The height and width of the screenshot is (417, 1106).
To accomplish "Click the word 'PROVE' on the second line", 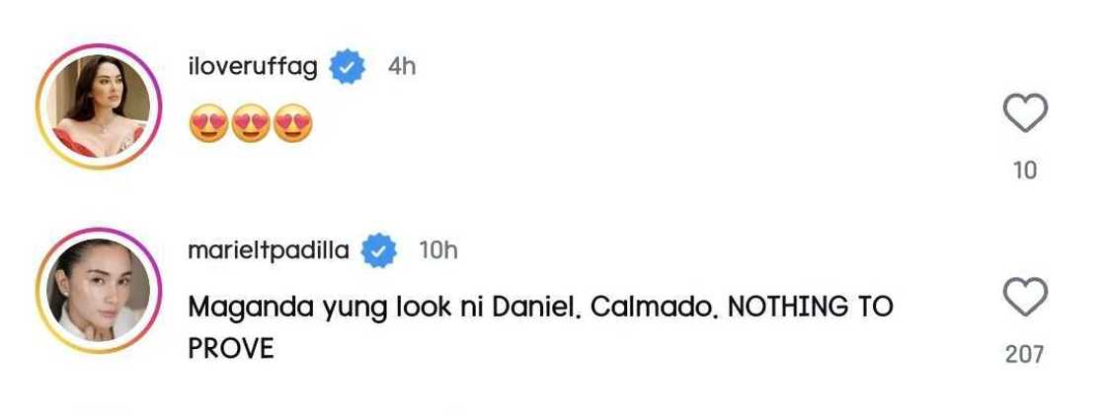I will point(230,348).
